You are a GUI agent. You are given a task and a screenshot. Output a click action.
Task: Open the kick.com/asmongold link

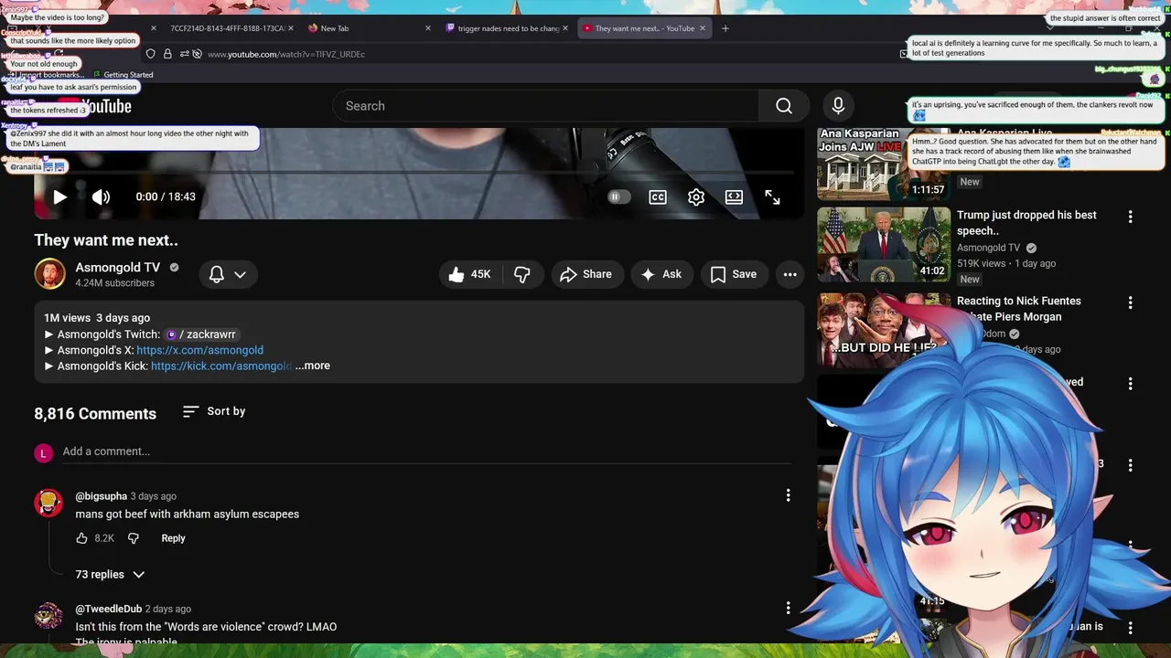pyautogui.click(x=221, y=366)
